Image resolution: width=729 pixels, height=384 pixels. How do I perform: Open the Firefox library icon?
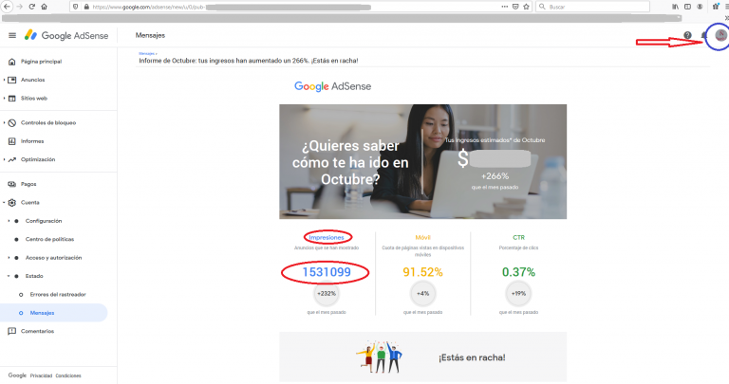pos(675,7)
